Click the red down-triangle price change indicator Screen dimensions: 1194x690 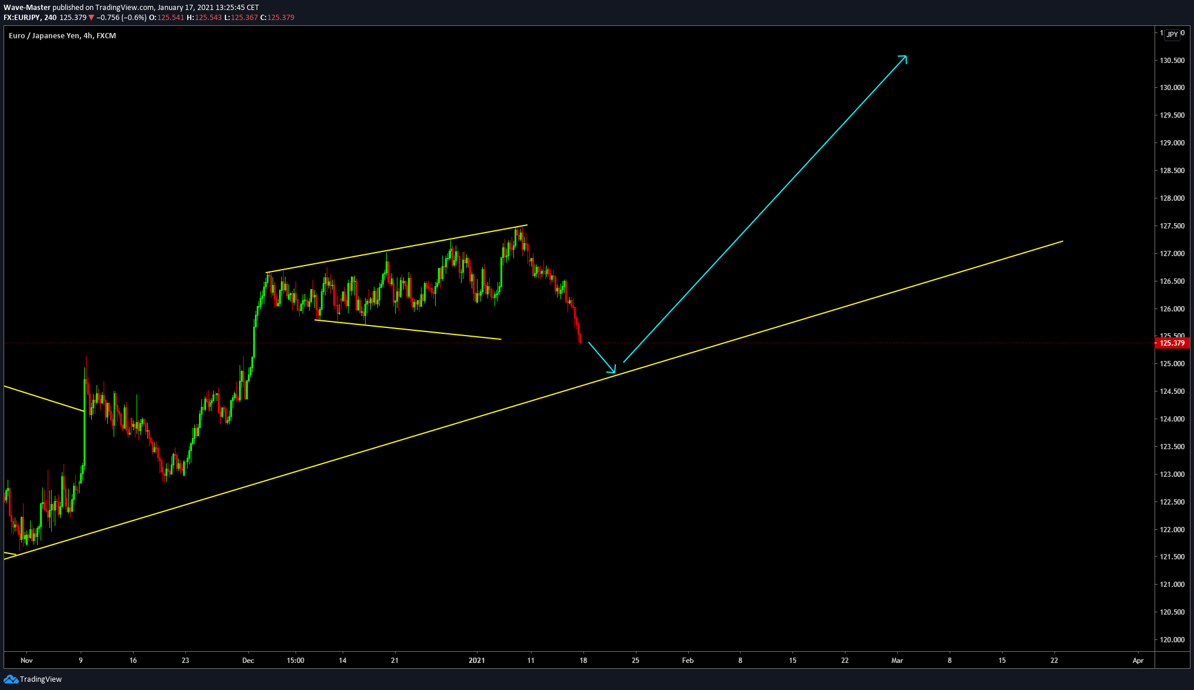point(91,18)
